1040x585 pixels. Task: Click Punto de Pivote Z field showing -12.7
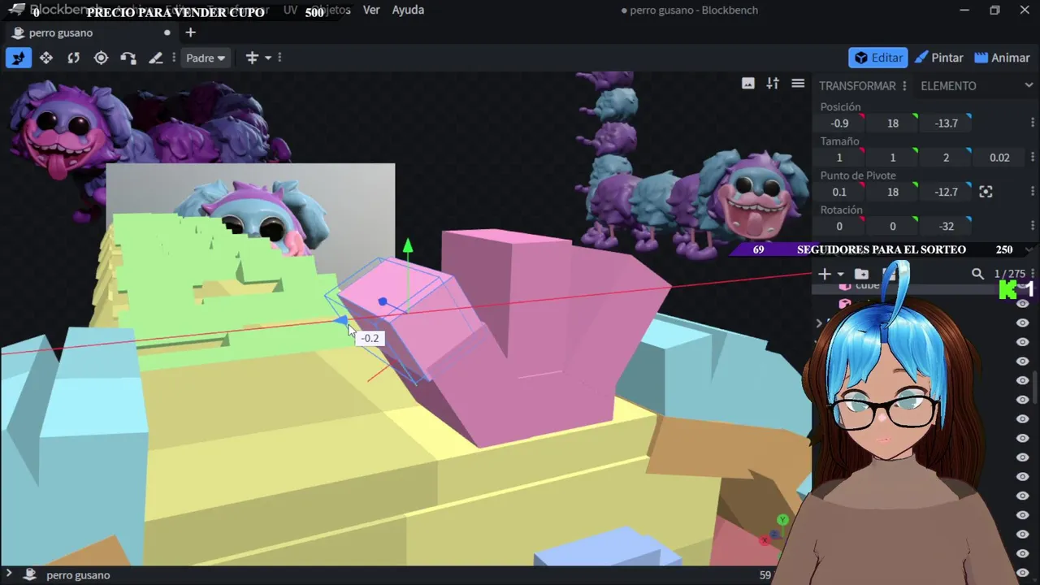coord(946,192)
